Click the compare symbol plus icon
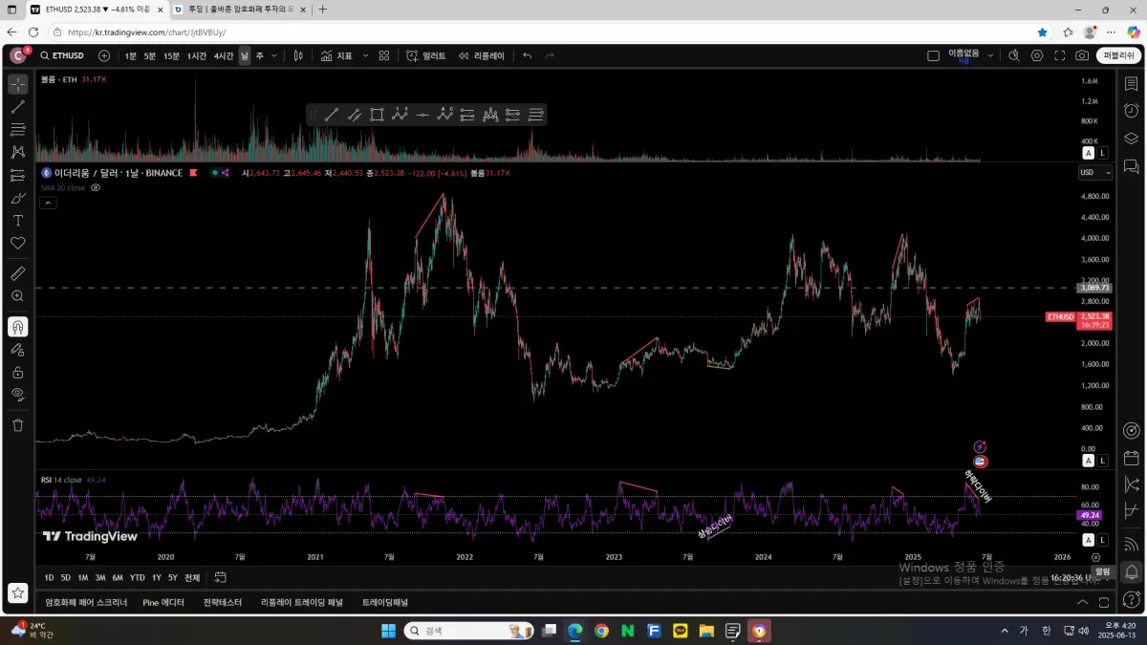This screenshot has width=1147, height=645. tap(104, 55)
